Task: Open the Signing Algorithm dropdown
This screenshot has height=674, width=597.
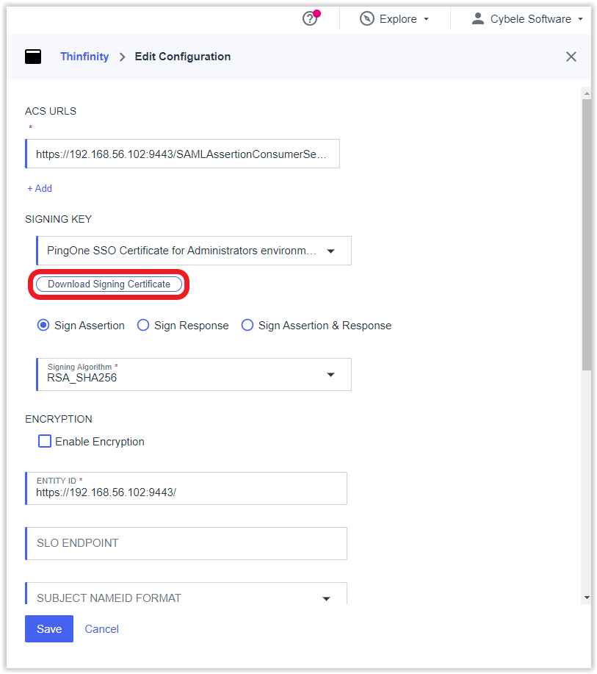Action: pos(194,375)
